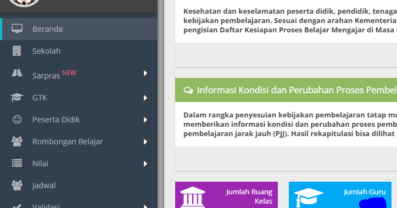Click the Jumlah Guru card title
The width and height of the screenshot is (397, 208).
[x=365, y=192]
